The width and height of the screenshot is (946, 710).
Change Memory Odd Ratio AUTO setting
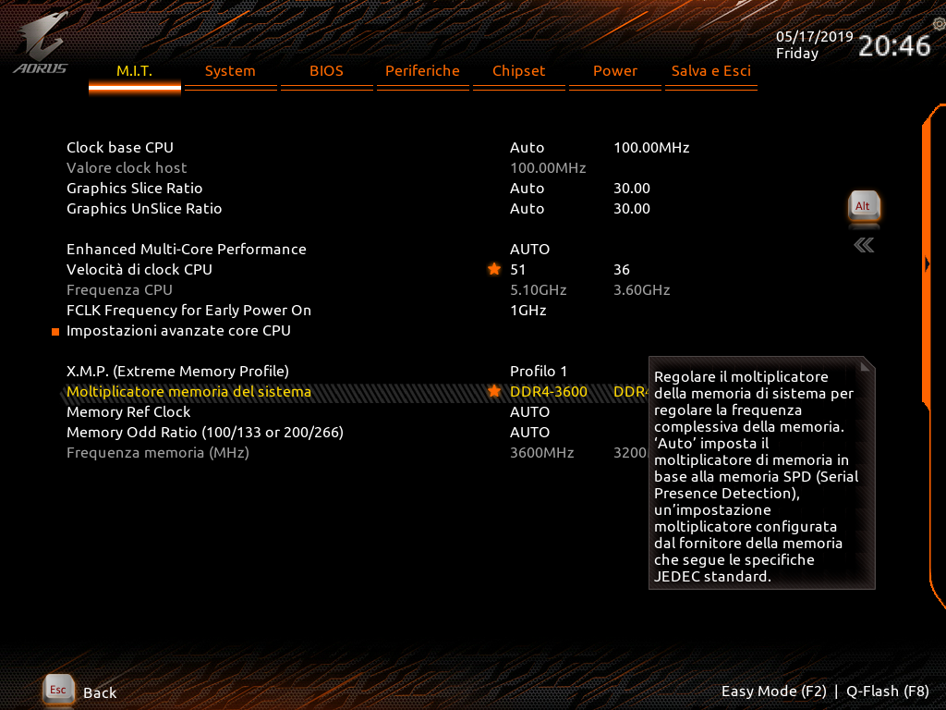529,433
